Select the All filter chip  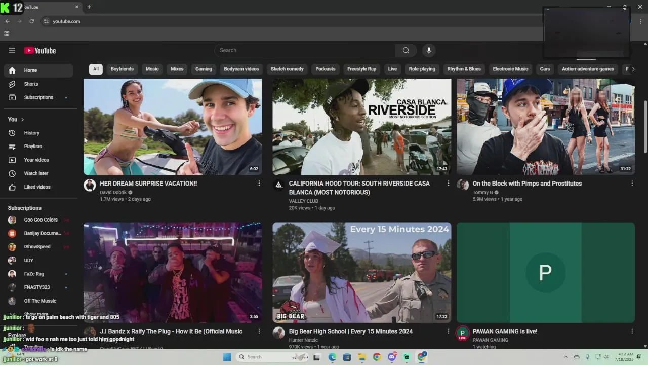(x=96, y=69)
